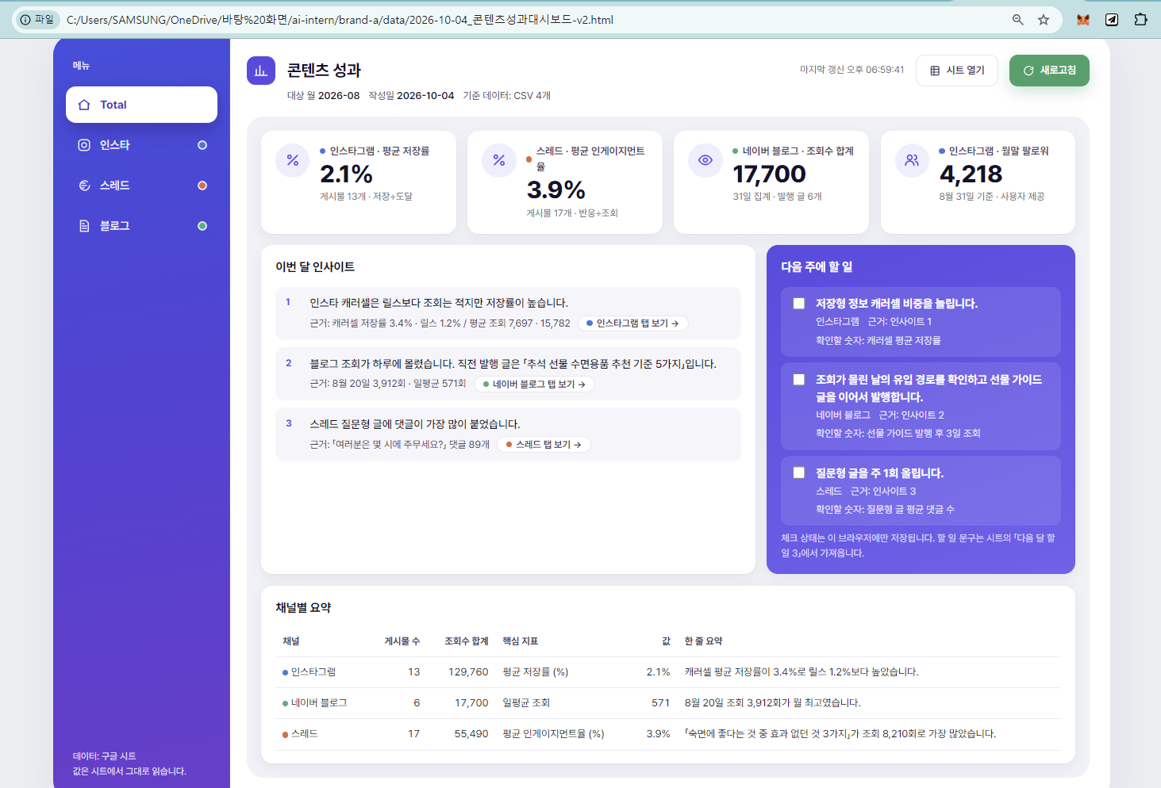
Task: Click the blog document icon in sidebar
Action: (x=84, y=226)
